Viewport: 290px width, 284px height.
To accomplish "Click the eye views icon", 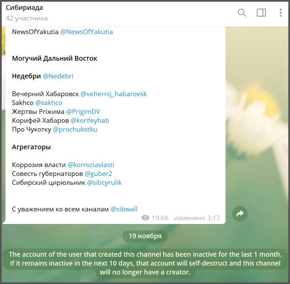I will (x=145, y=218).
